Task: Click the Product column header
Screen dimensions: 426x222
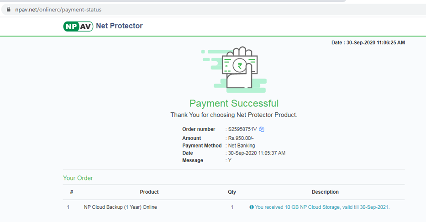Action: tap(149, 192)
